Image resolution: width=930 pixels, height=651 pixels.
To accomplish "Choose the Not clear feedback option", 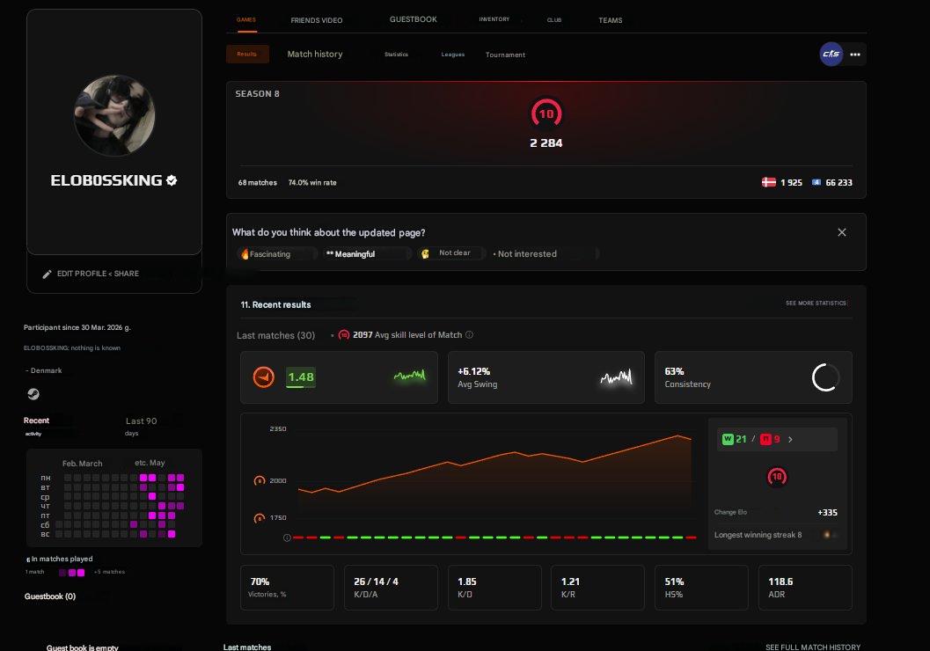I will tap(451, 253).
